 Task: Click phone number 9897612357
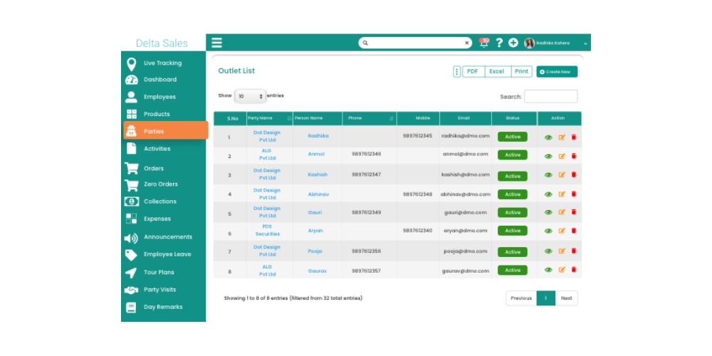(367, 271)
